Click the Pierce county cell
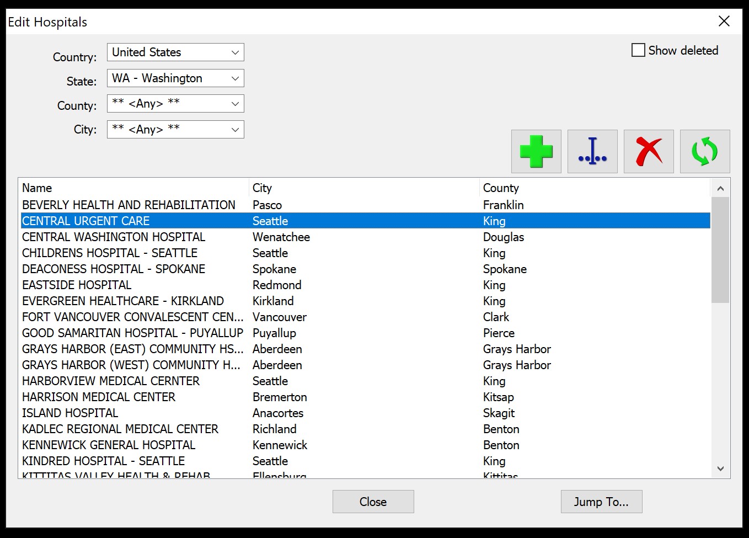This screenshot has width=749, height=538. tap(499, 333)
